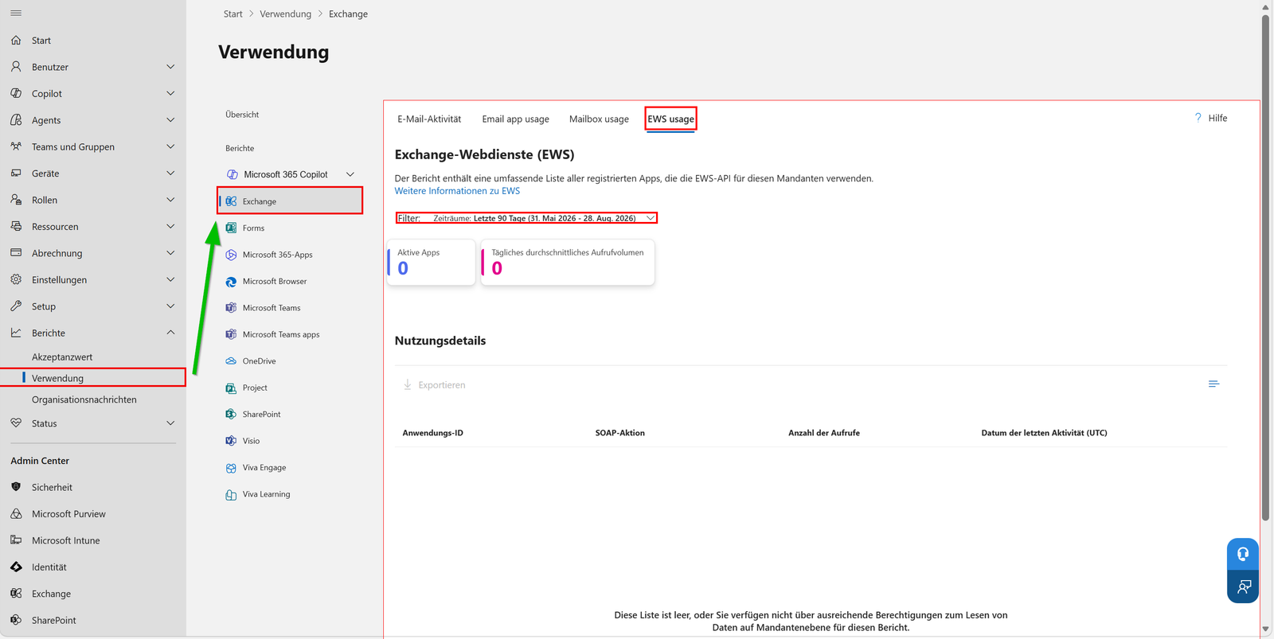
Task: Sort by SOAP-Aktion column header
Action: 620,433
